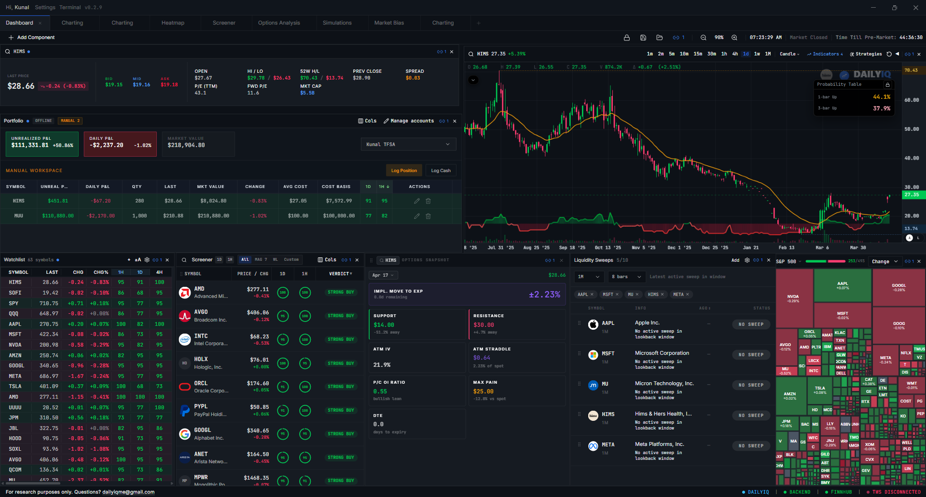This screenshot has width=926, height=497.
Task: Switch to the Screener tab
Action: (224, 23)
